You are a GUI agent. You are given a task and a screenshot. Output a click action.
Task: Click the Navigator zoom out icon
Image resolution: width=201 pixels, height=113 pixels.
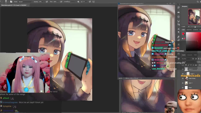[189, 27]
